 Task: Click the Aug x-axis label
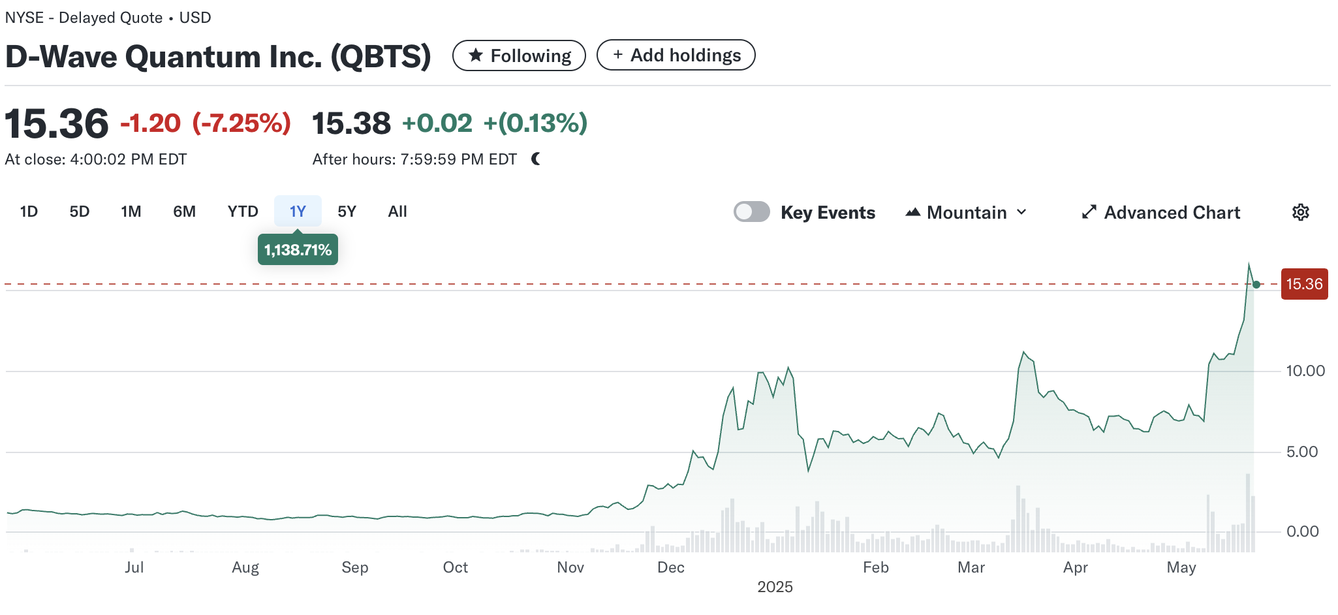click(245, 567)
